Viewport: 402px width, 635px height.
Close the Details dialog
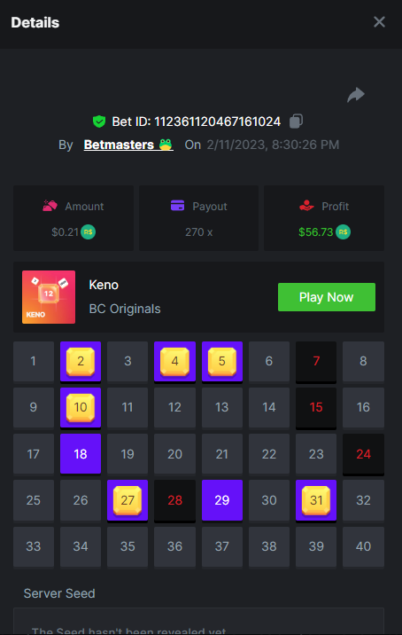pyautogui.click(x=379, y=22)
